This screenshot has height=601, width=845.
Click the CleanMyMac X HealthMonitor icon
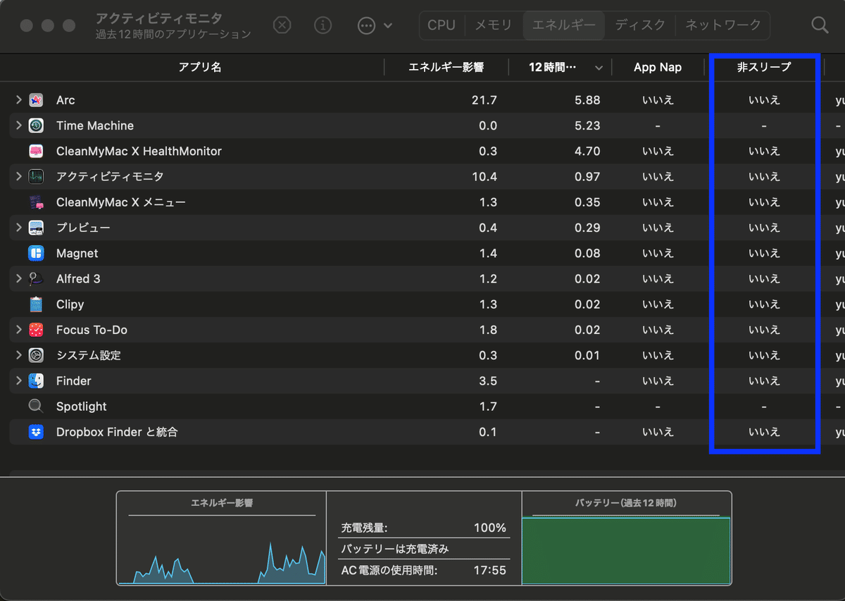coord(36,151)
